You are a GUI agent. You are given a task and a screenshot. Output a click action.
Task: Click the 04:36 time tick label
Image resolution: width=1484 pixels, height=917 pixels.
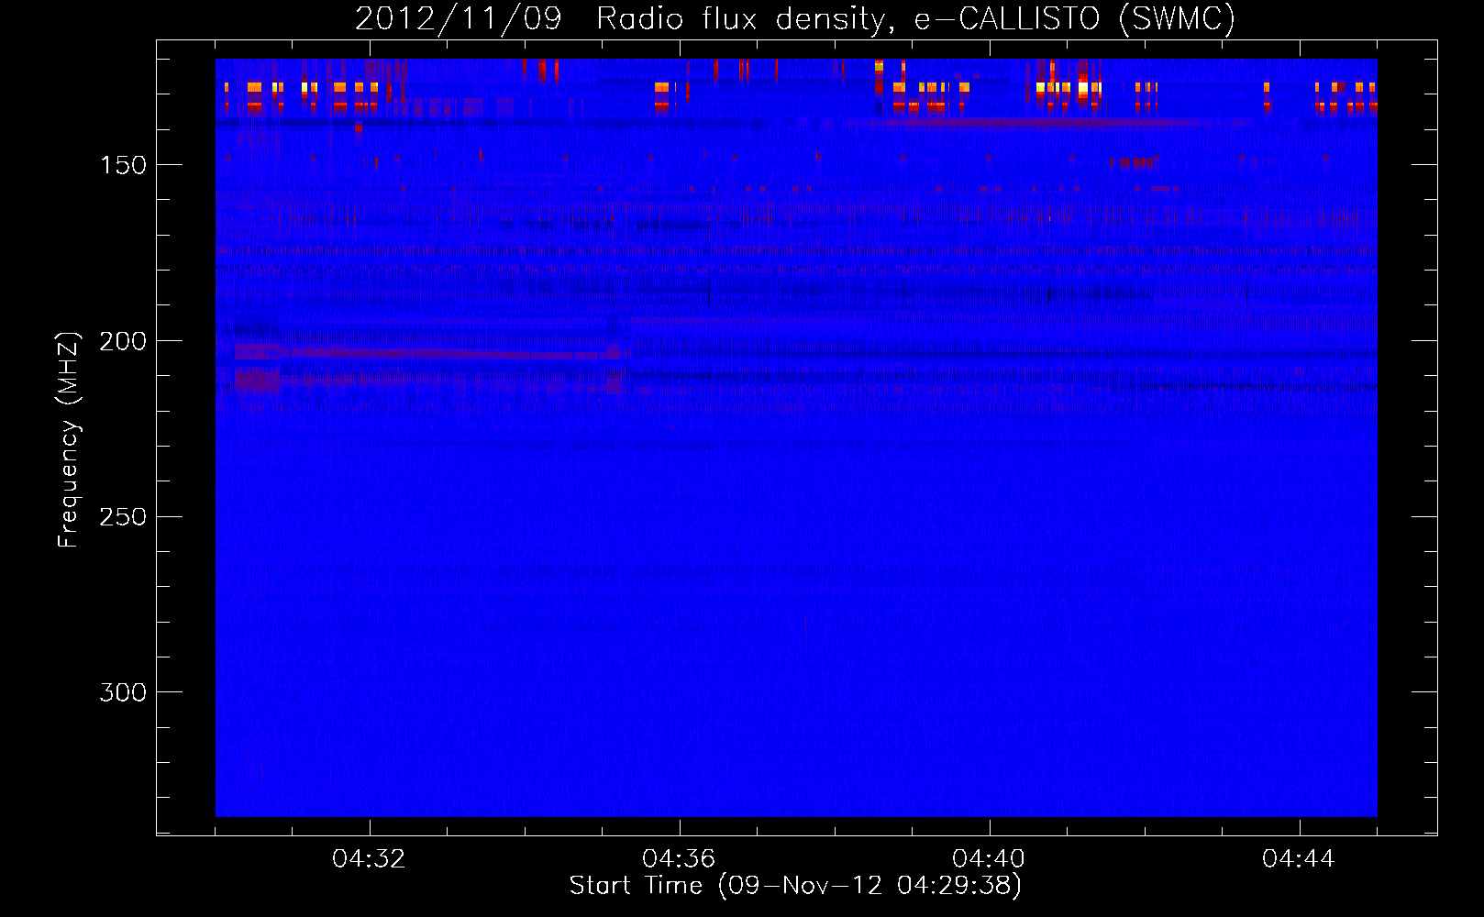(x=679, y=859)
